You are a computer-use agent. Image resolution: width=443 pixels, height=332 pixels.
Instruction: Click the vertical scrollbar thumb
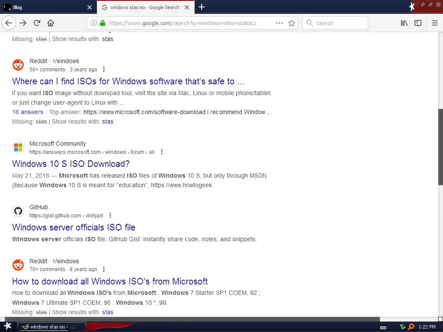[440, 147]
